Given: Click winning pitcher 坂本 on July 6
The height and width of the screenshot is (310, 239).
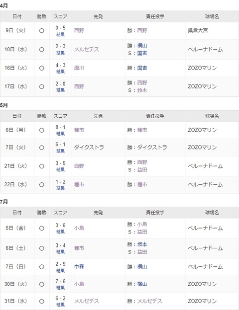Looking at the screenshot, I should [x=142, y=244].
